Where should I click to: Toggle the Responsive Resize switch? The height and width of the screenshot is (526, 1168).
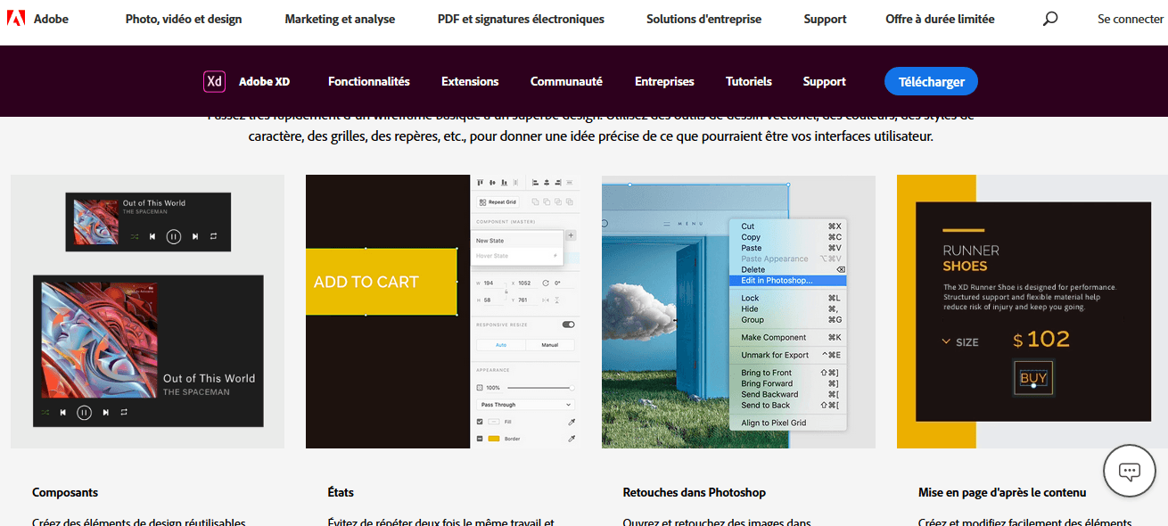pyautogui.click(x=568, y=325)
